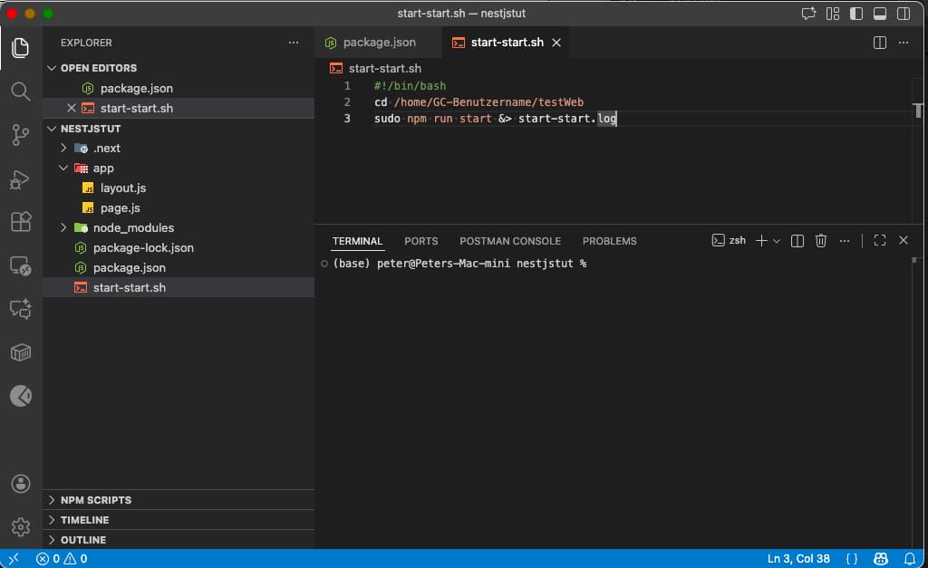Open notifications bell in status bar
The image size is (928, 568).
click(910, 559)
